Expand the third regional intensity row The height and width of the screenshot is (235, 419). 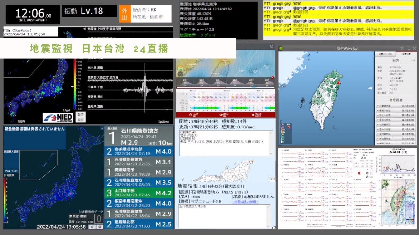[x=395, y=115]
